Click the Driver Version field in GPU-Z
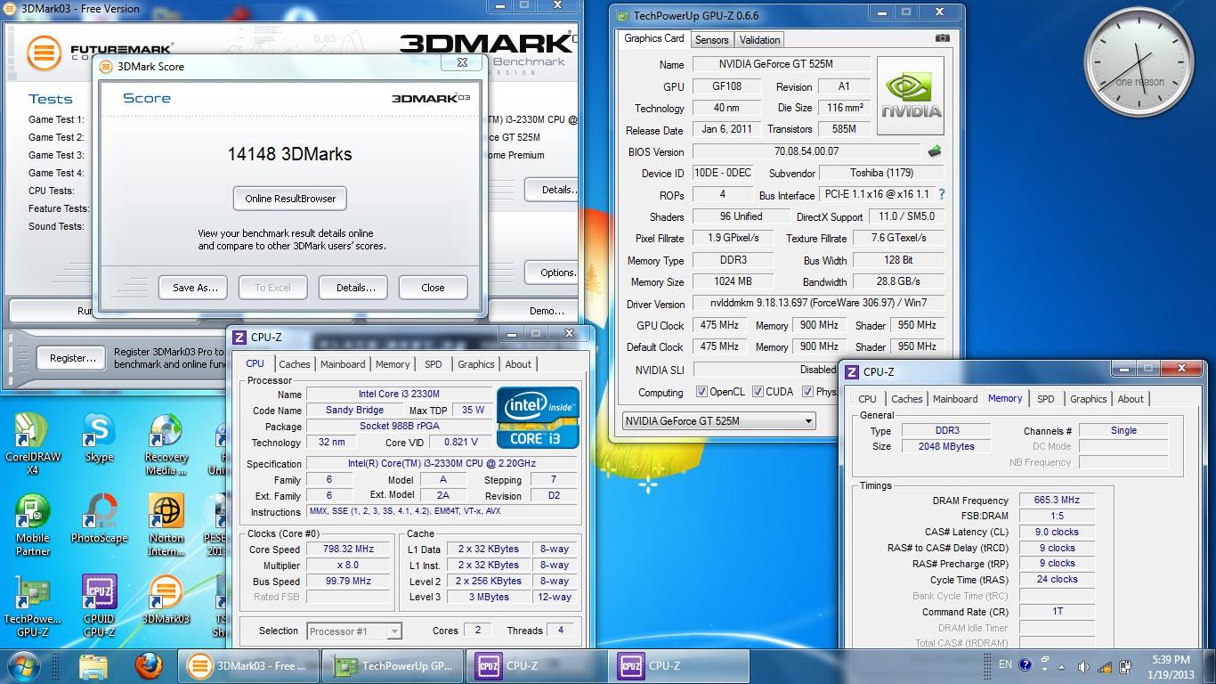The height and width of the screenshot is (684, 1216). 816,304
